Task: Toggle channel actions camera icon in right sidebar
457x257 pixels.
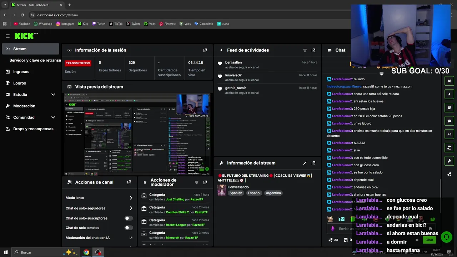Action: tap(449, 147)
